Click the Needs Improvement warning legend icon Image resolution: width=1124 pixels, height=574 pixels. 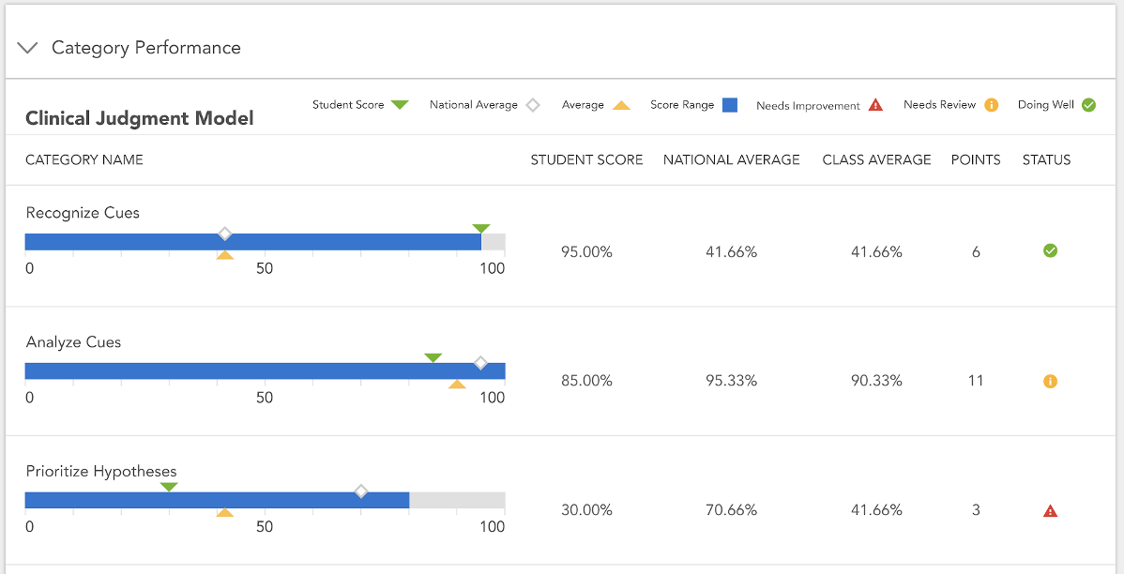click(874, 105)
